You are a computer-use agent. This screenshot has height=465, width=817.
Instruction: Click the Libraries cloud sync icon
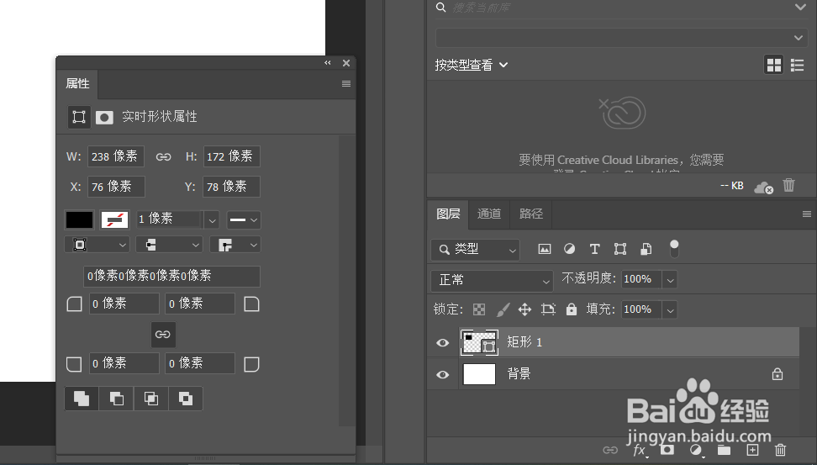click(763, 188)
